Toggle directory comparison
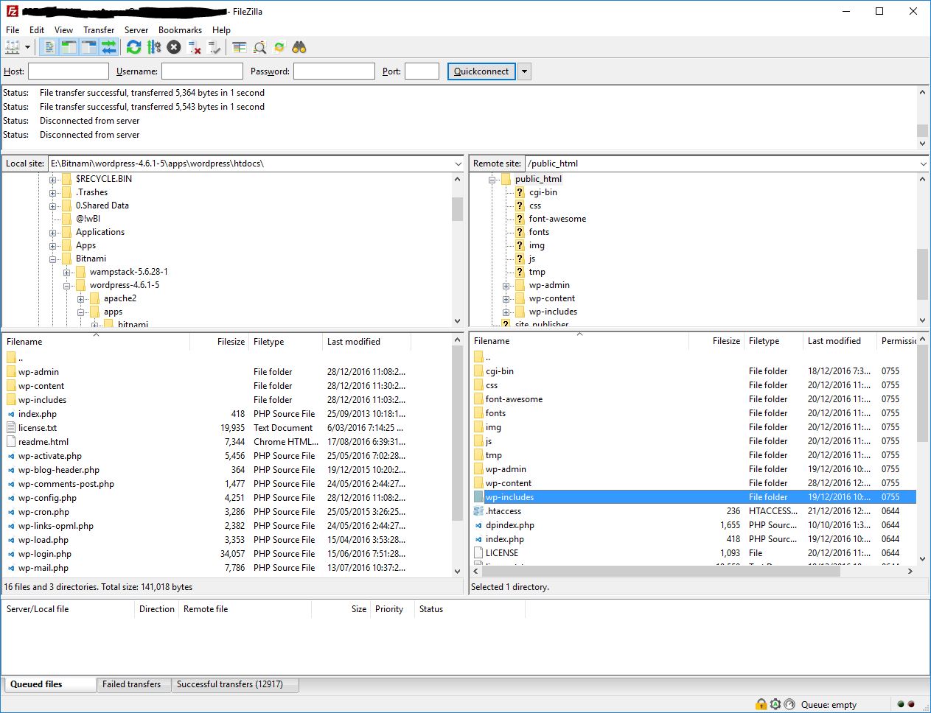 pyautogui.click(x=240, y=47)
